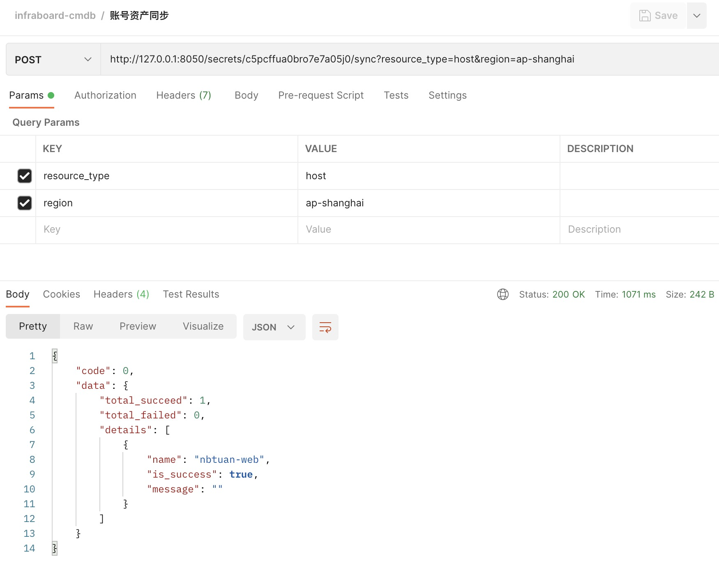Click the DESCRIPTION column header
Image resolution: width=719 pixels, height=582 pixels.
pos(600,149)
